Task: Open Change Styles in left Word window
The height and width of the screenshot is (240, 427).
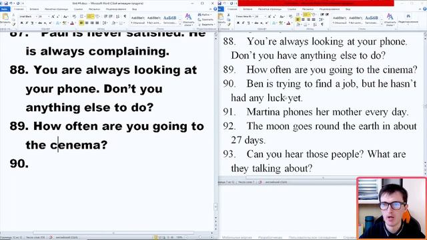Action: tap(189, 19)
